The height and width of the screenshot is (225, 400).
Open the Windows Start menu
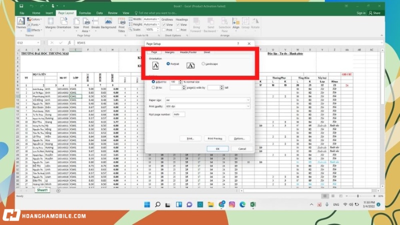(x=147, y=204)
